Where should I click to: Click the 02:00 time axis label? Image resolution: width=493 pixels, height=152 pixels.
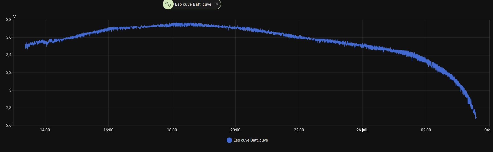(426, 130)
